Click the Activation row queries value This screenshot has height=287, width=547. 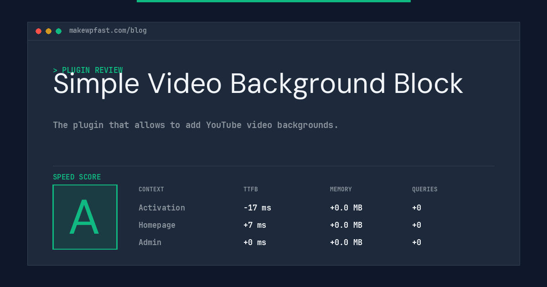(x=417, y=208)
